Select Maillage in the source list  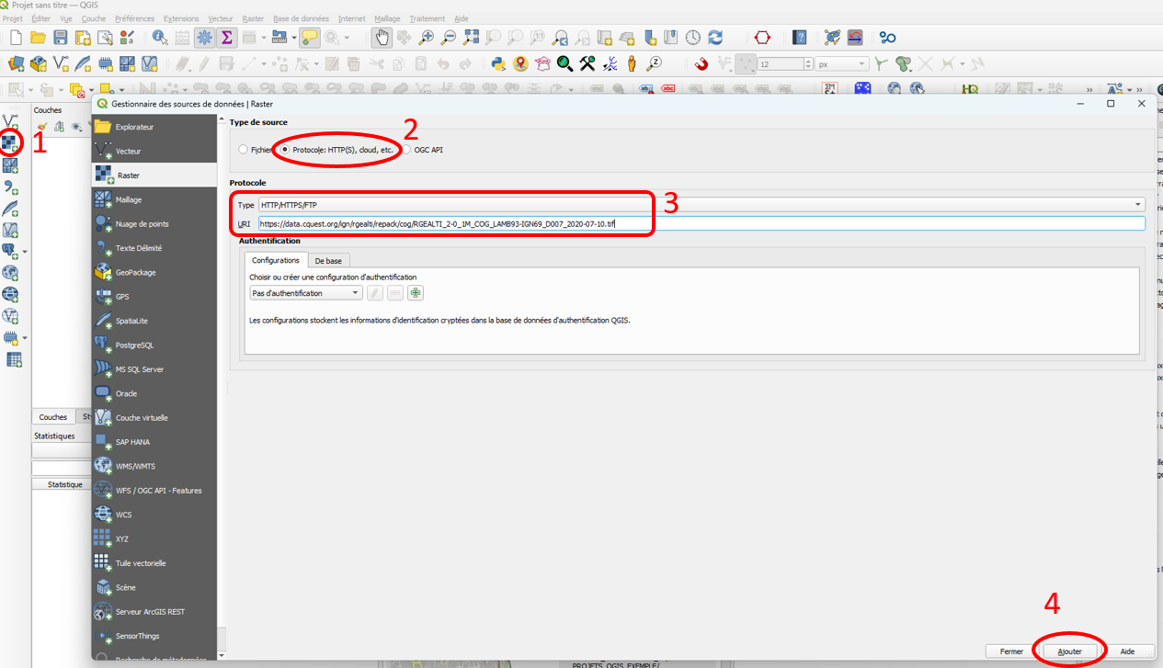pyautogui.click(x=154, y=199)
